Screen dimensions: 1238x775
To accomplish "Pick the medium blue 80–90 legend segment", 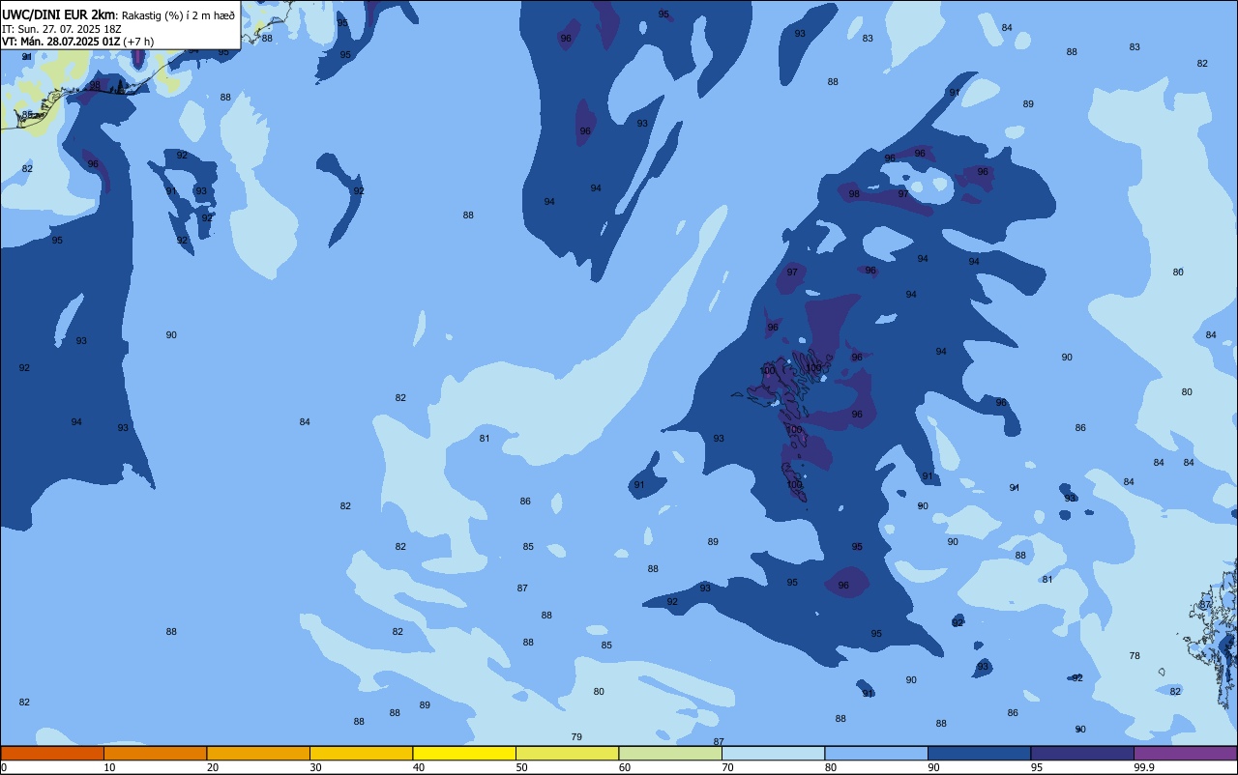I will 876,753.
